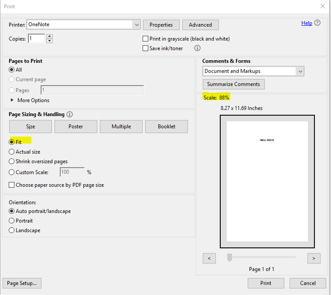Screen dimensions: 331x295
Task: Click the 8.27 x 11.69 Inches text
Action: click(242, 108)
